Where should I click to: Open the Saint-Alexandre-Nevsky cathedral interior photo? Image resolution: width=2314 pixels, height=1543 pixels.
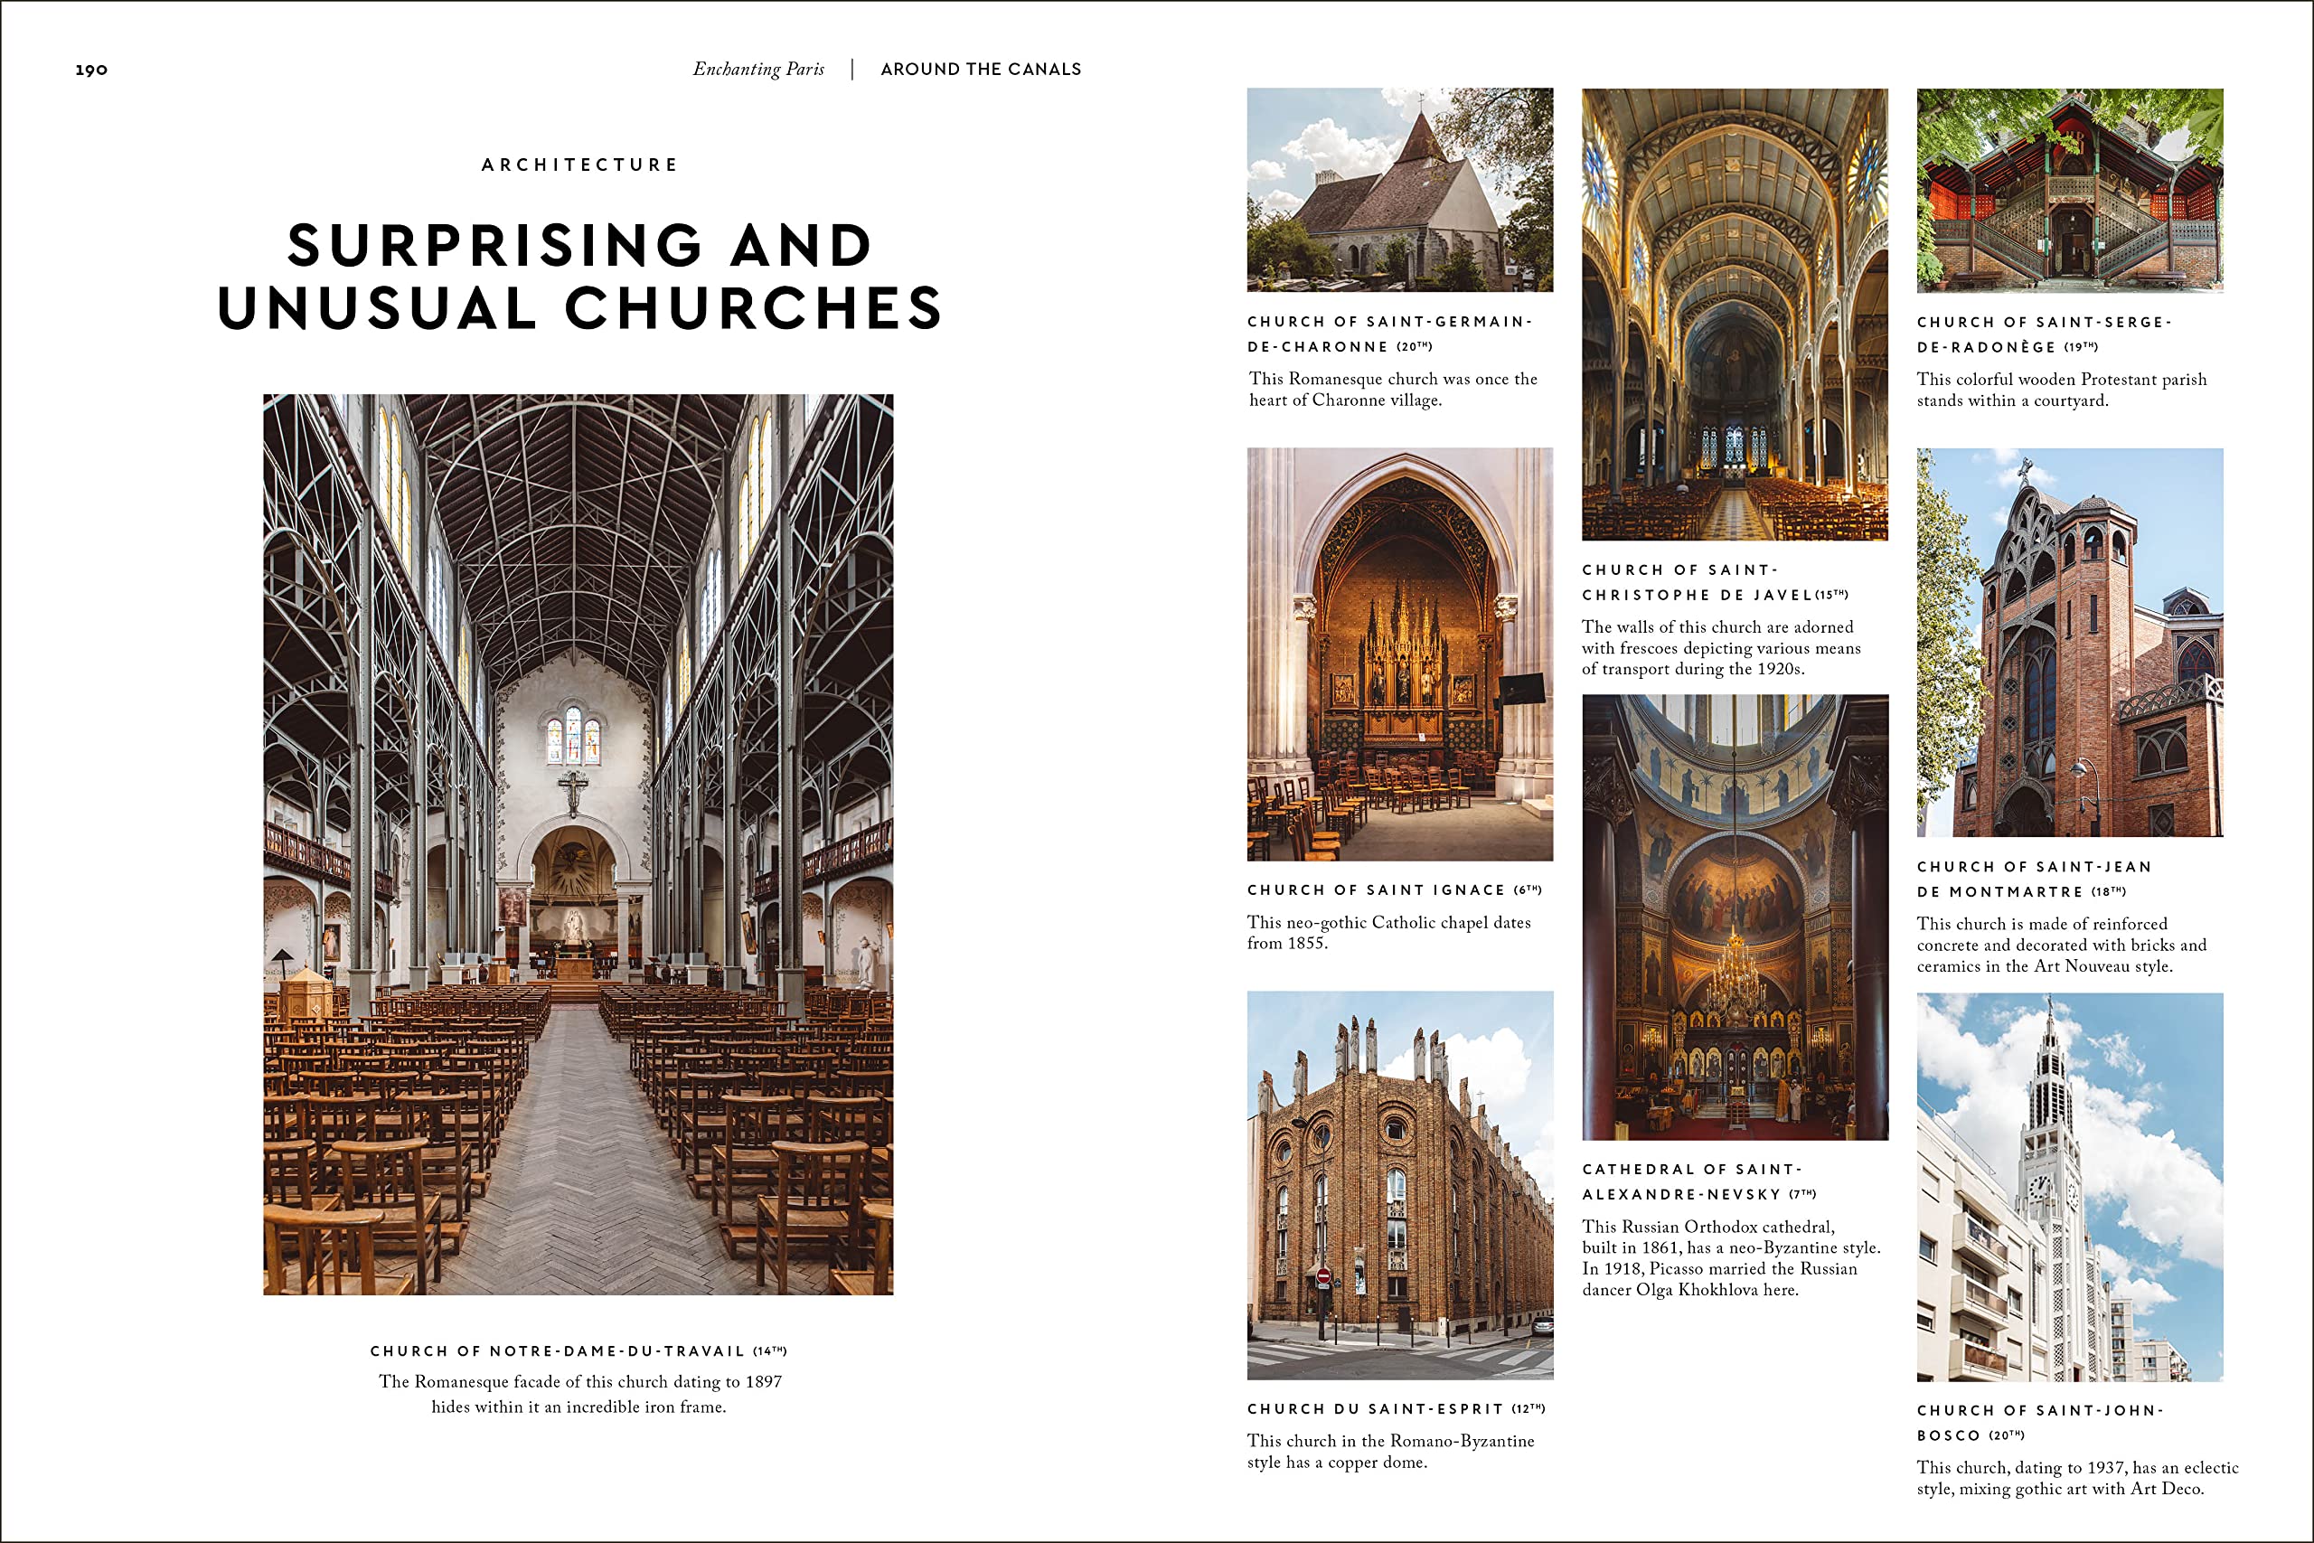tap(1734, 917)
